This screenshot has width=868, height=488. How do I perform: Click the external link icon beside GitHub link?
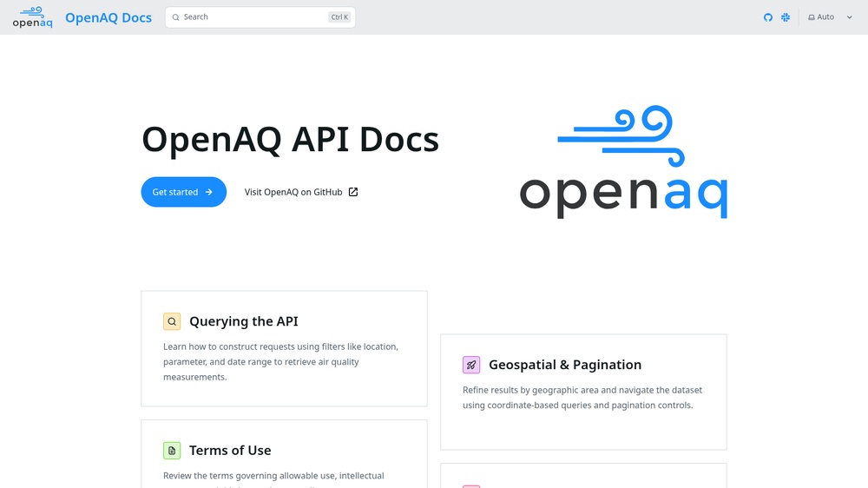tap(353, 192)
